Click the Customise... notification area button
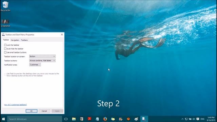This screenshot has width=217, height=122. click(x=35, y=65)
